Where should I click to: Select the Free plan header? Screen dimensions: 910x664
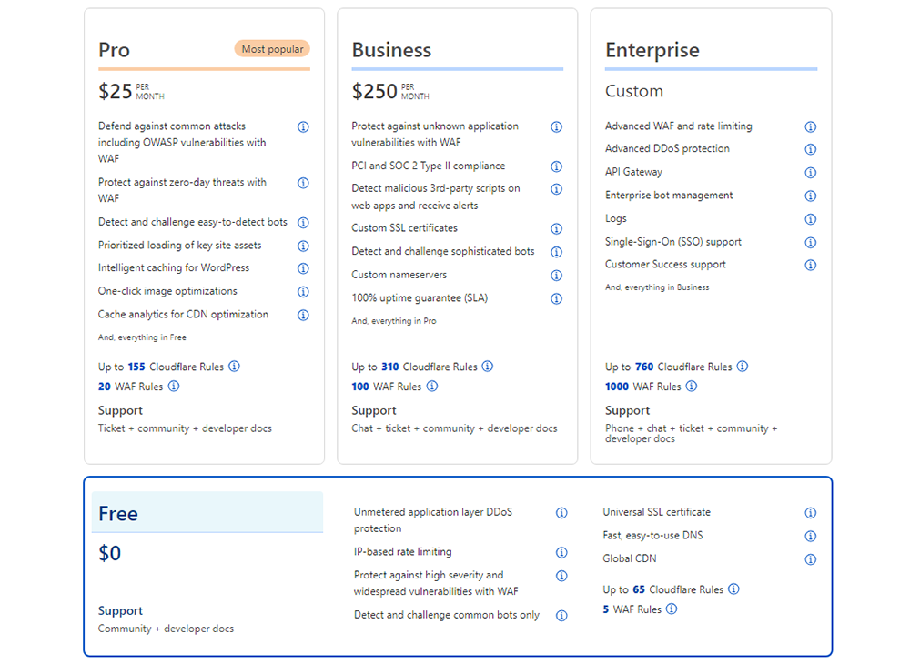(x=118, y=514)
